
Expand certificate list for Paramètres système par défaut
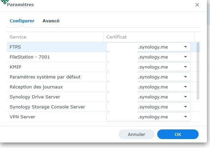click(x=186, y=77)
